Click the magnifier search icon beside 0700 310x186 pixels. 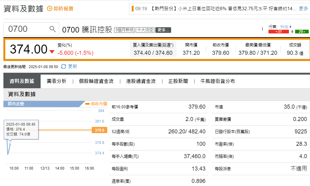[52, 29]
